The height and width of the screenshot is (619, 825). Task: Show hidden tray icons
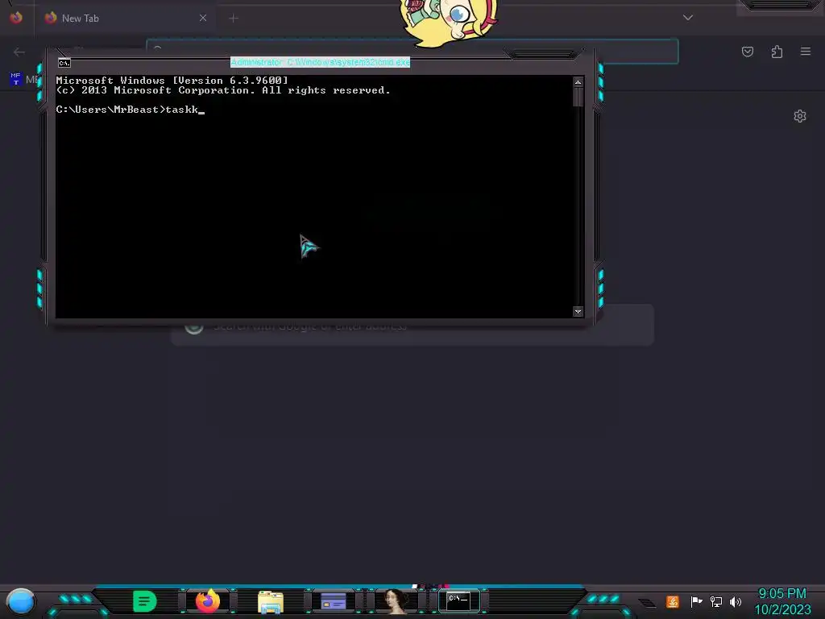click(x=648, y=603)
